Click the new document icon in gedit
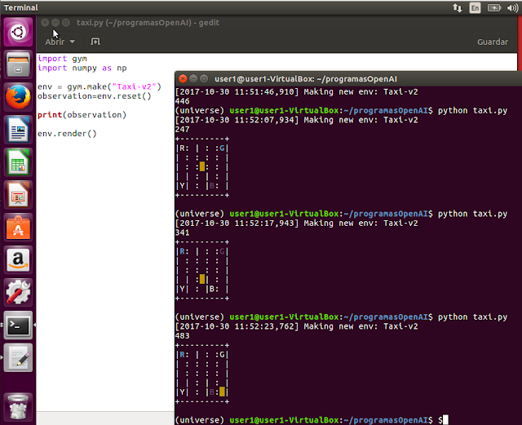Viewport: 522px width, 425px height. pyautogui.click(x=95, y=42)
